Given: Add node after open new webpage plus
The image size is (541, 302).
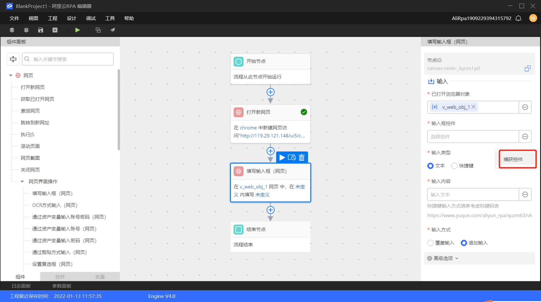Looking at the screenshot, I should [270, 151].
